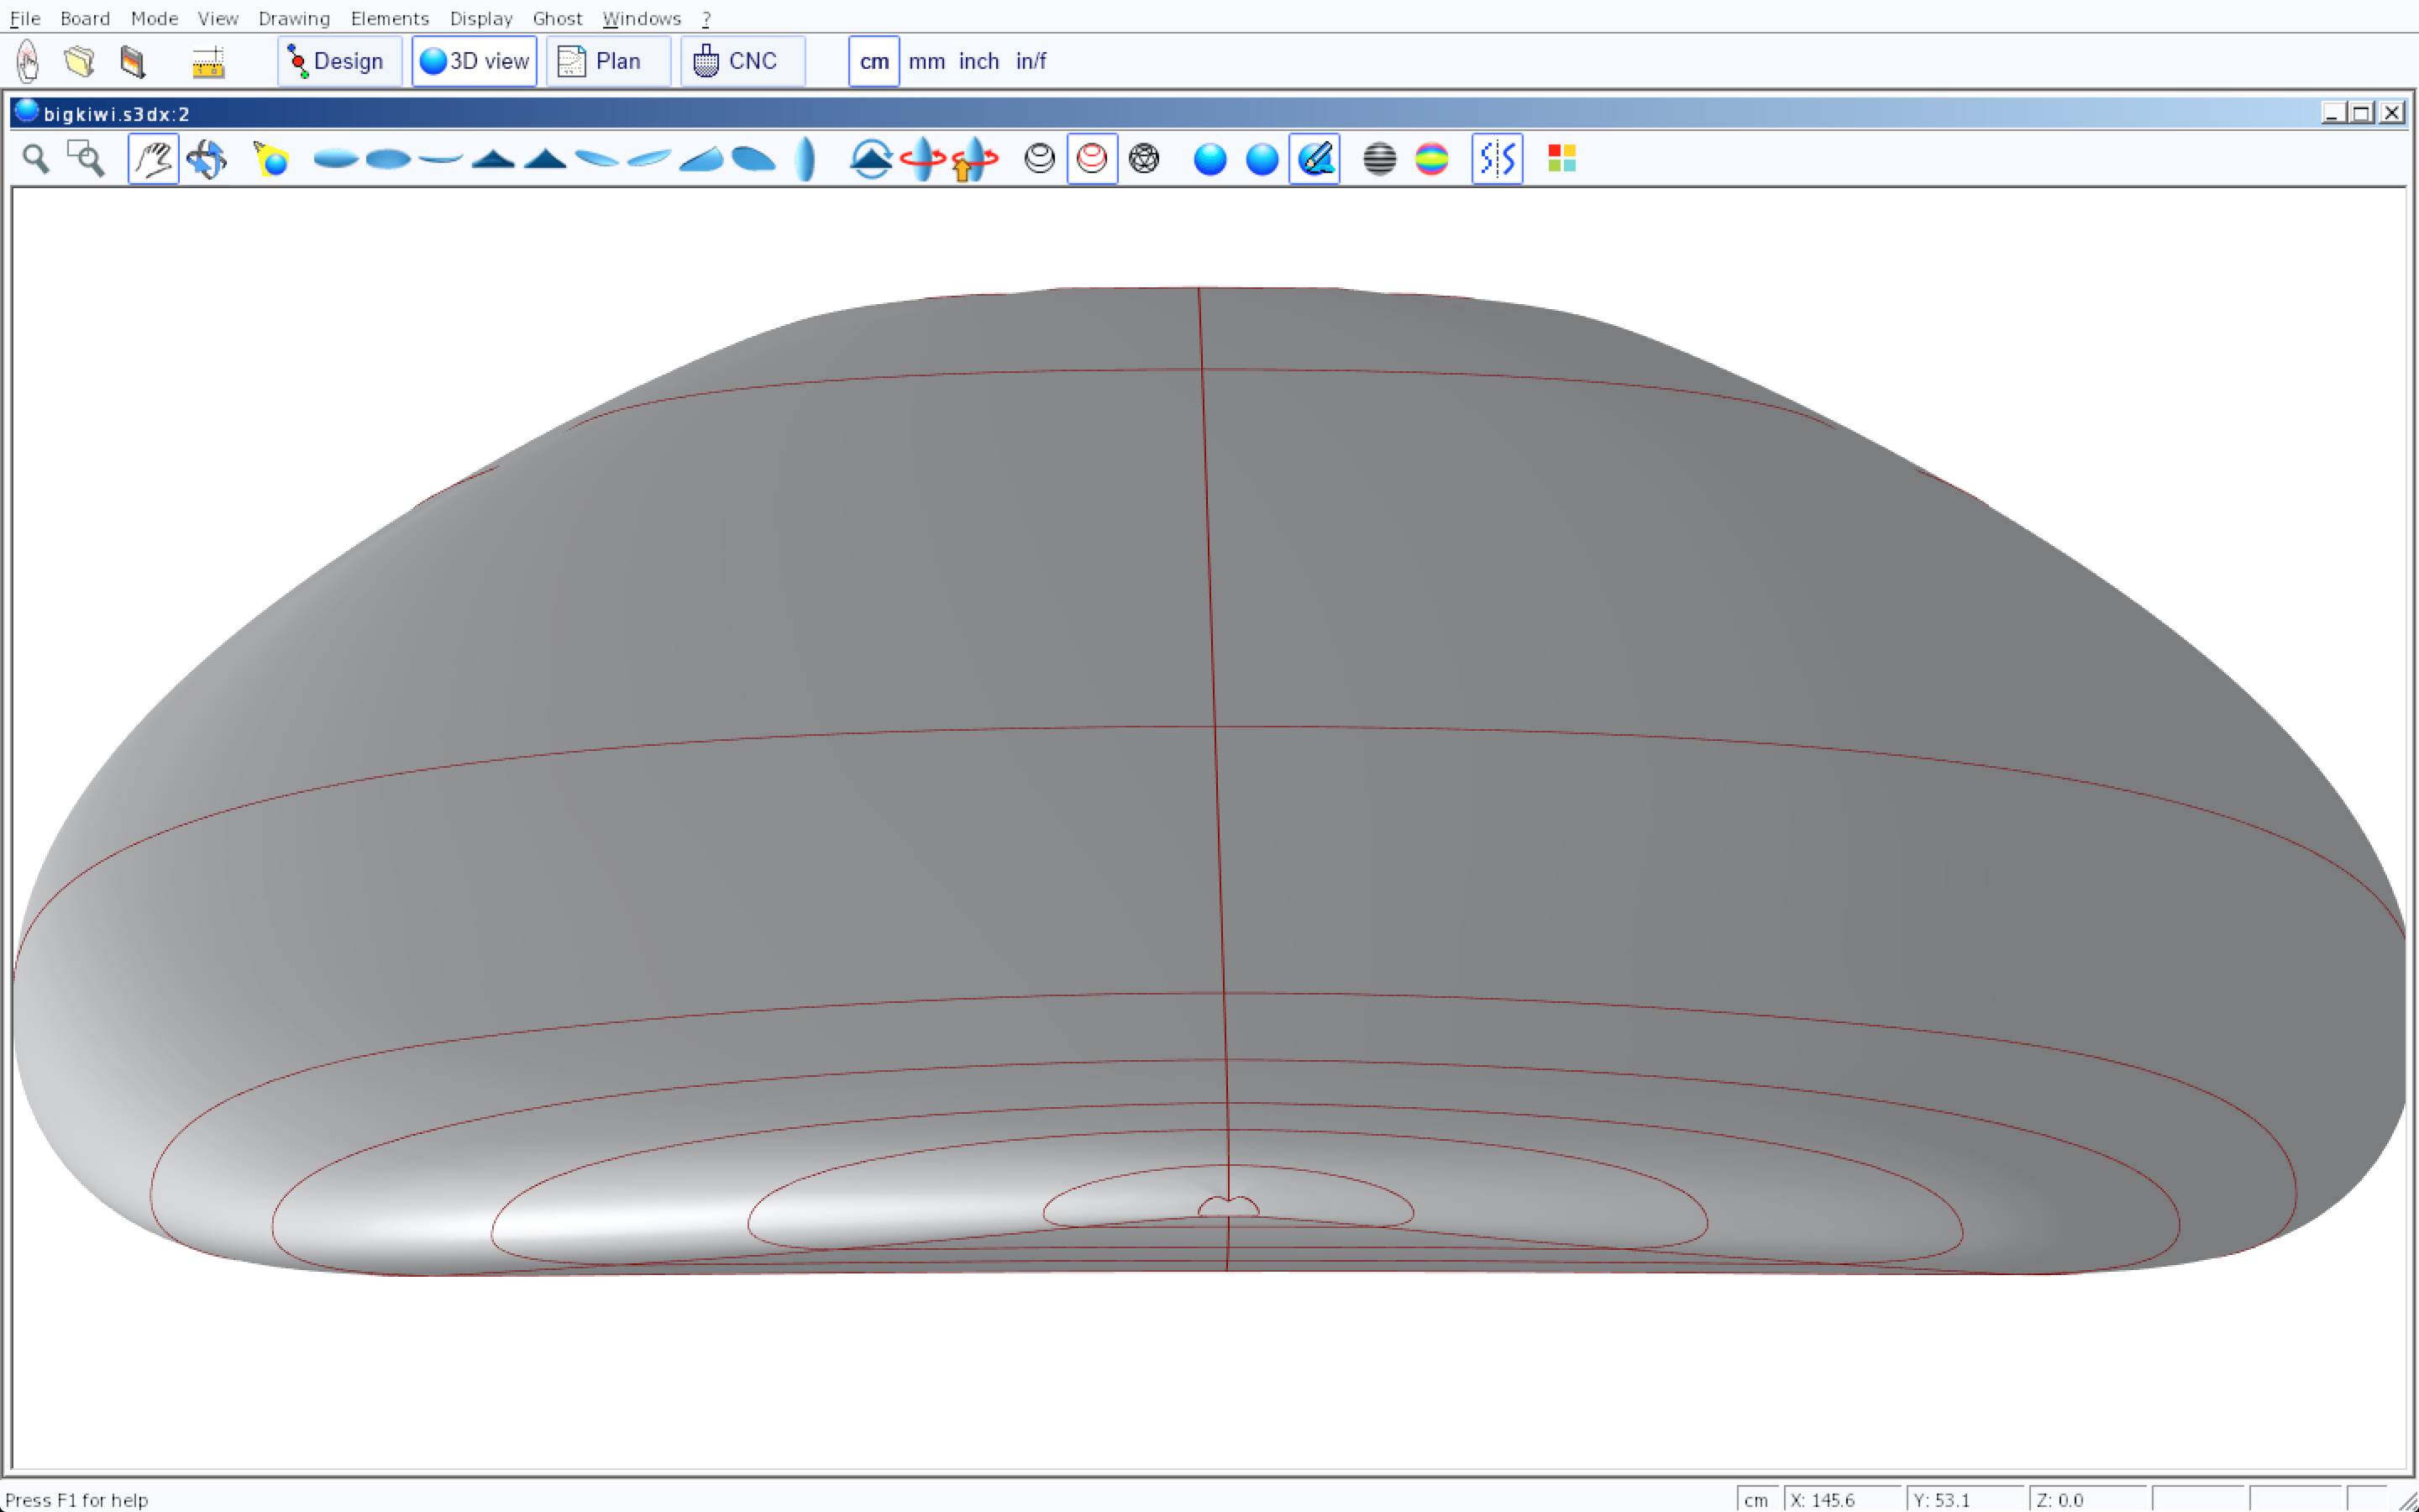
Task: Switch to Design mode
Action: [338, 61]
